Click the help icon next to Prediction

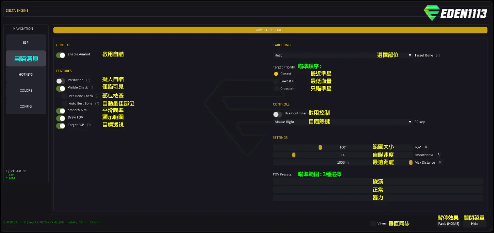(88, 80)
